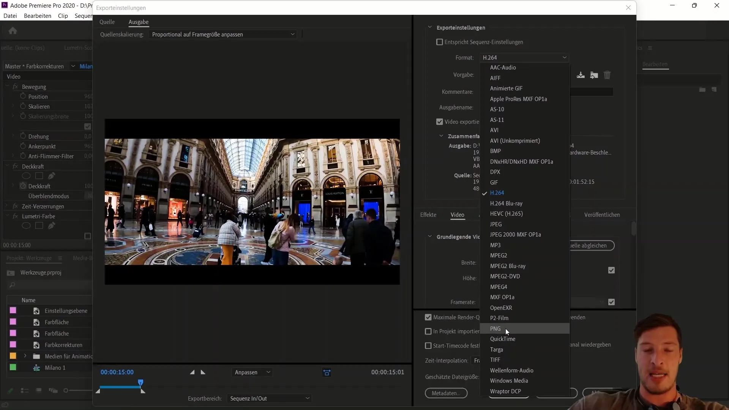Open the Datei menu

coord(10,16)
